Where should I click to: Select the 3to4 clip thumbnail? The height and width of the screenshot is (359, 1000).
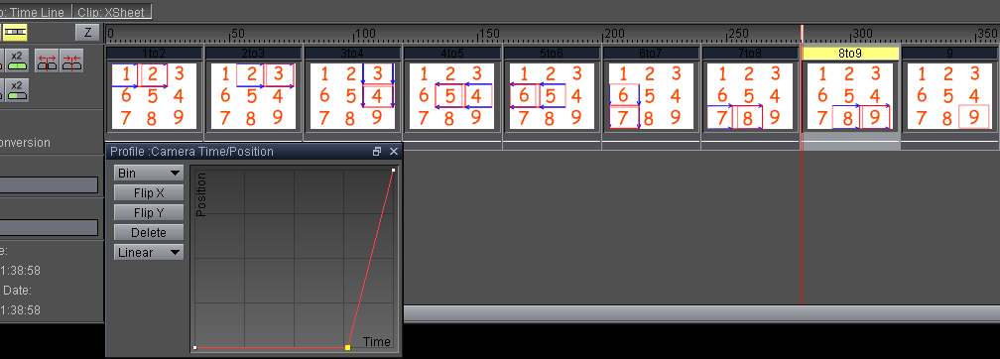pyautogui.click(x=353, y=95)
